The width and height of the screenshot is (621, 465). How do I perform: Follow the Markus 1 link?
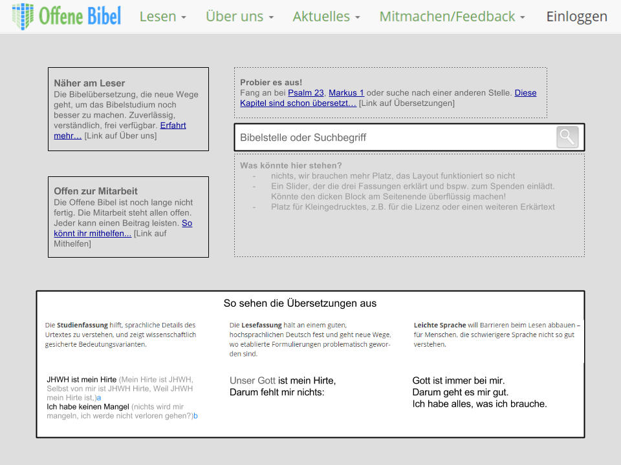[346, 93]
